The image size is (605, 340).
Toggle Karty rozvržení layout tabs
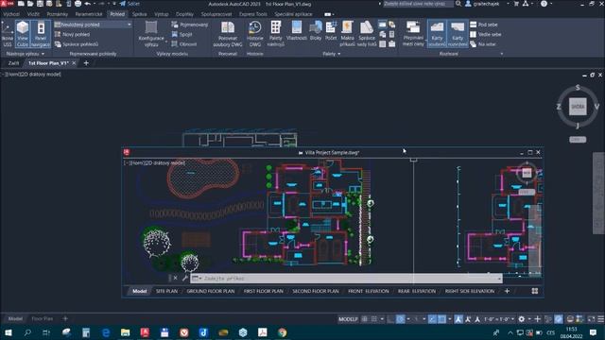pos(458,34)
